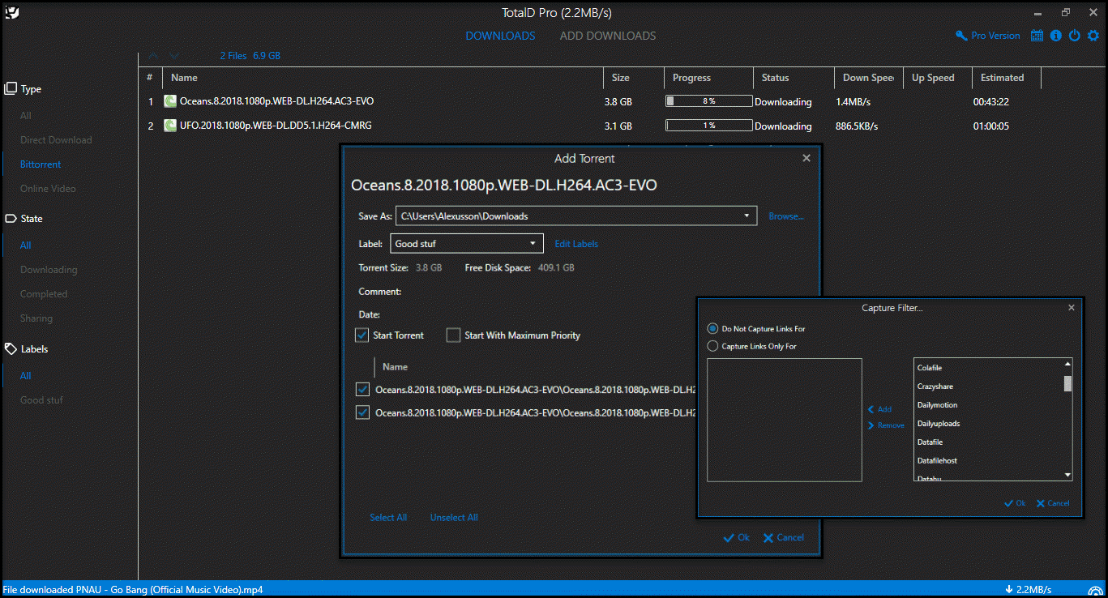Click the torrent icon of UFO.2018 row
This screenshot has height=598, width=1108.
(x=170, y=126)
